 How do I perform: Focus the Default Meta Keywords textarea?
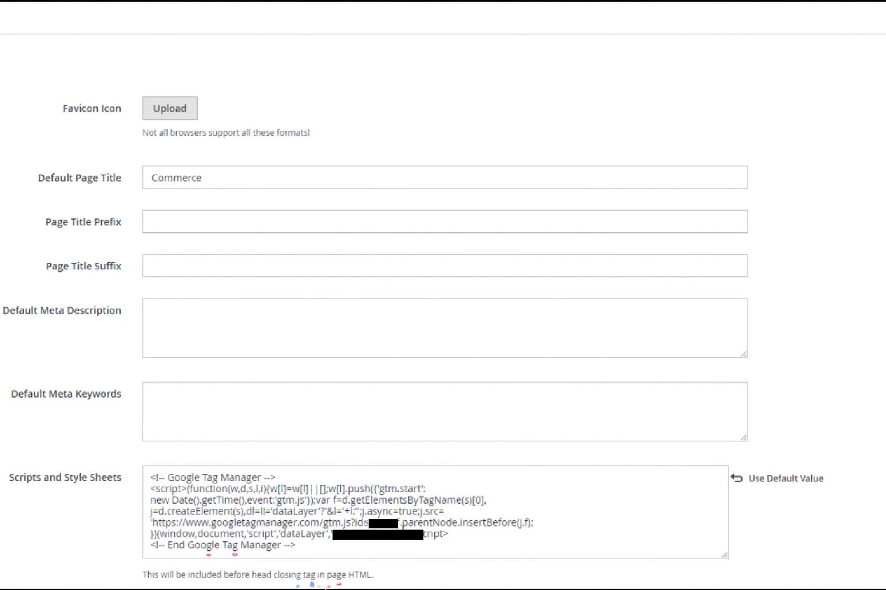[445, 411]
